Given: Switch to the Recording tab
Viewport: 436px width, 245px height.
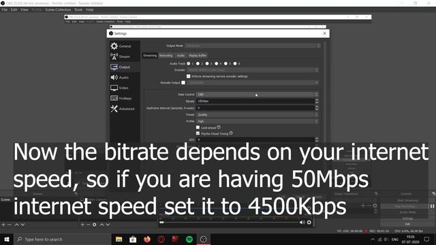Looking at the screenshot, I should point(166,56).
